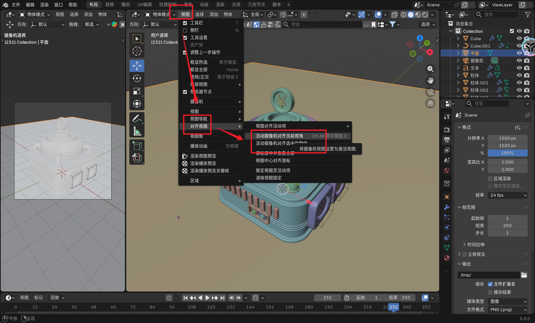The height and width of the screenshot is (323, 535).
Task: Click the Add Cube tool icon
Action: pos(137,146)
